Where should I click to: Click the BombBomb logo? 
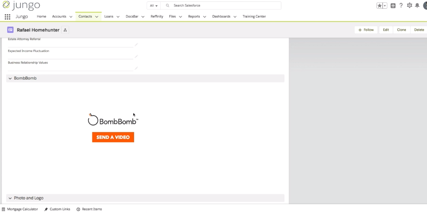tap(113, 119)
